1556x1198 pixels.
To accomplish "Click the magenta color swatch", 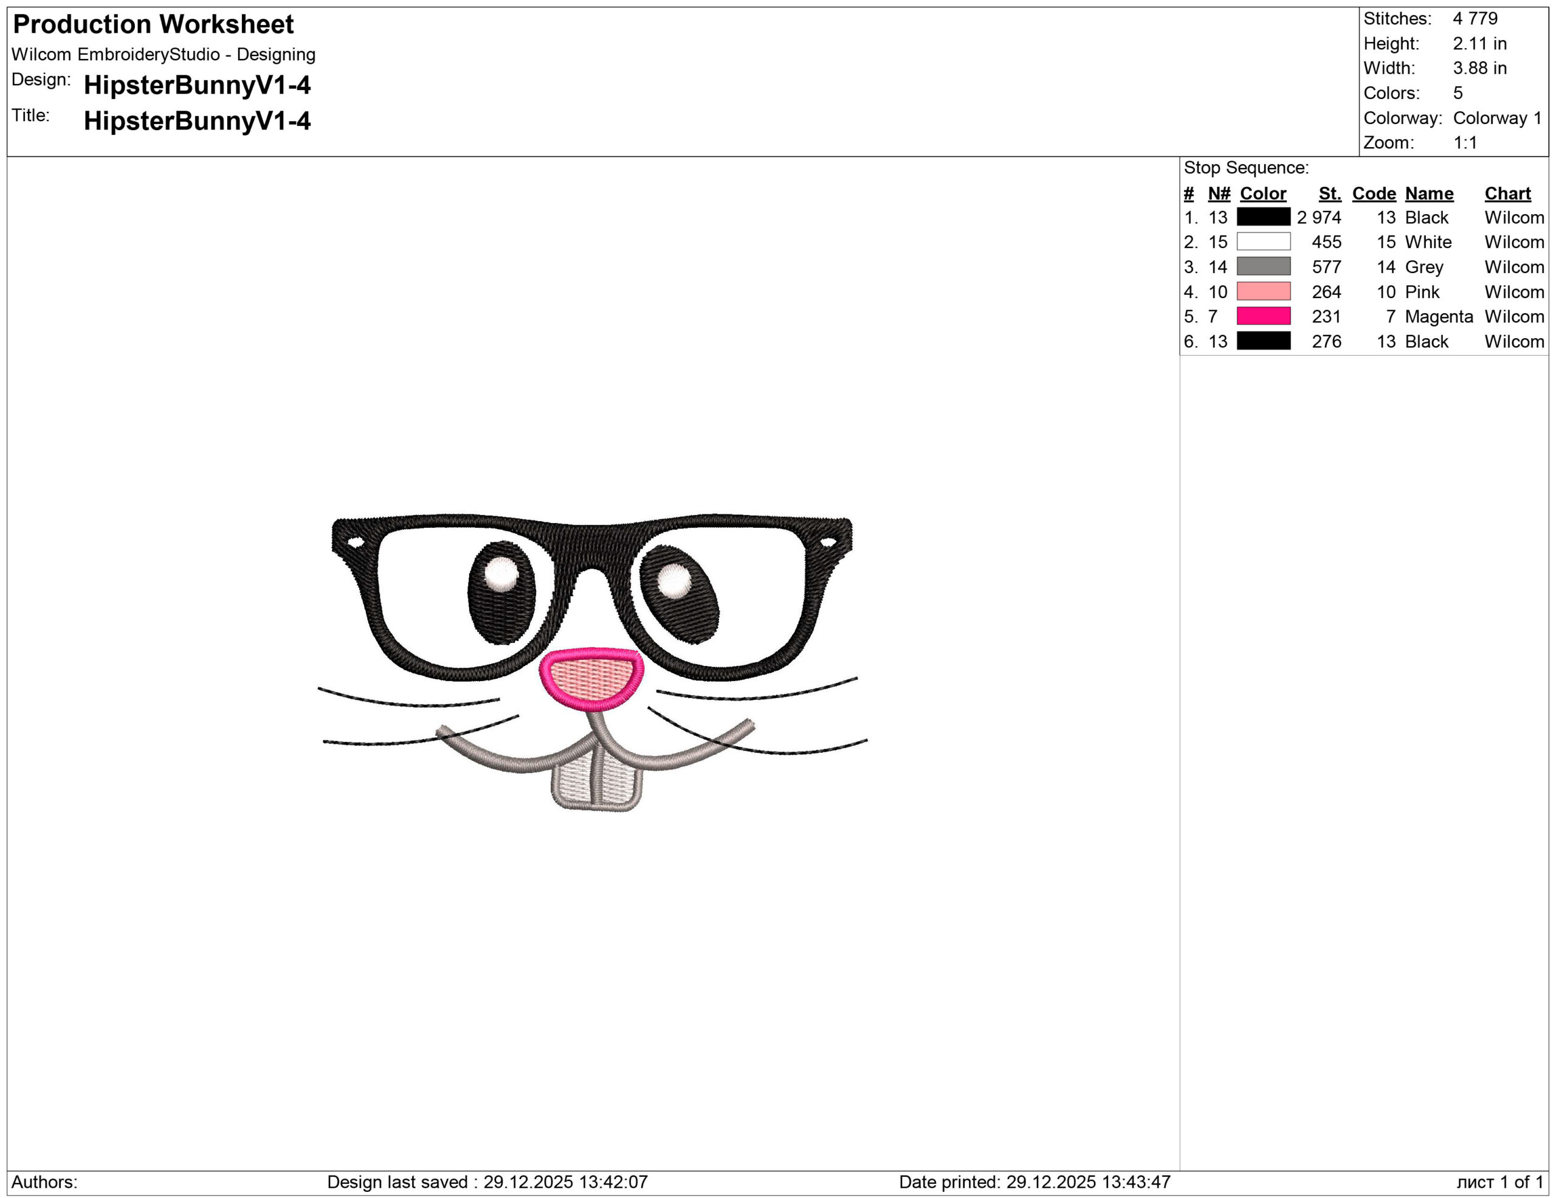I will click(1263, 316).
